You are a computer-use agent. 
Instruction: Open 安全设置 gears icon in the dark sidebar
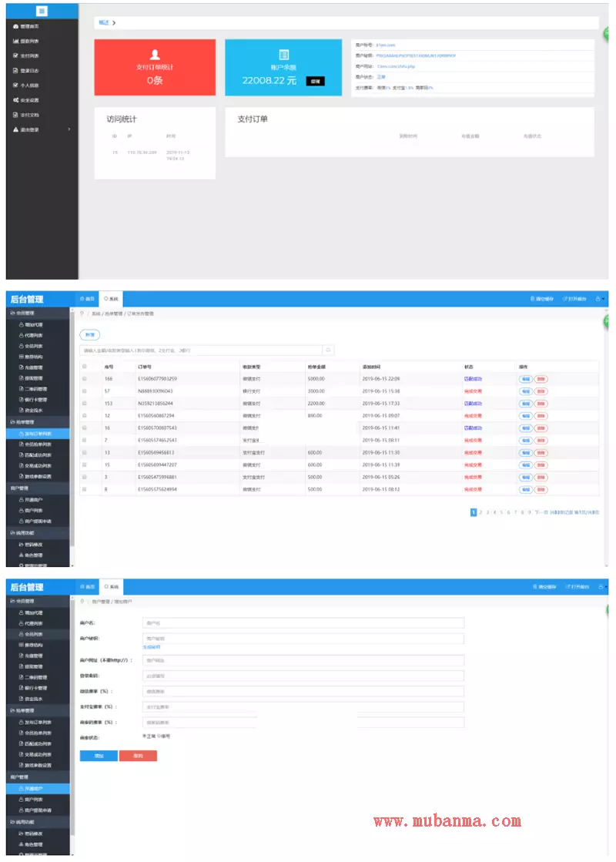coord(16,100)
